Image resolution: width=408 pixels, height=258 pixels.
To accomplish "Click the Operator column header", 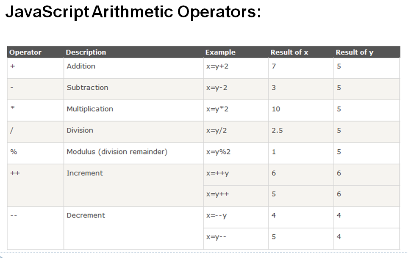I will click(x=25, y=52).
